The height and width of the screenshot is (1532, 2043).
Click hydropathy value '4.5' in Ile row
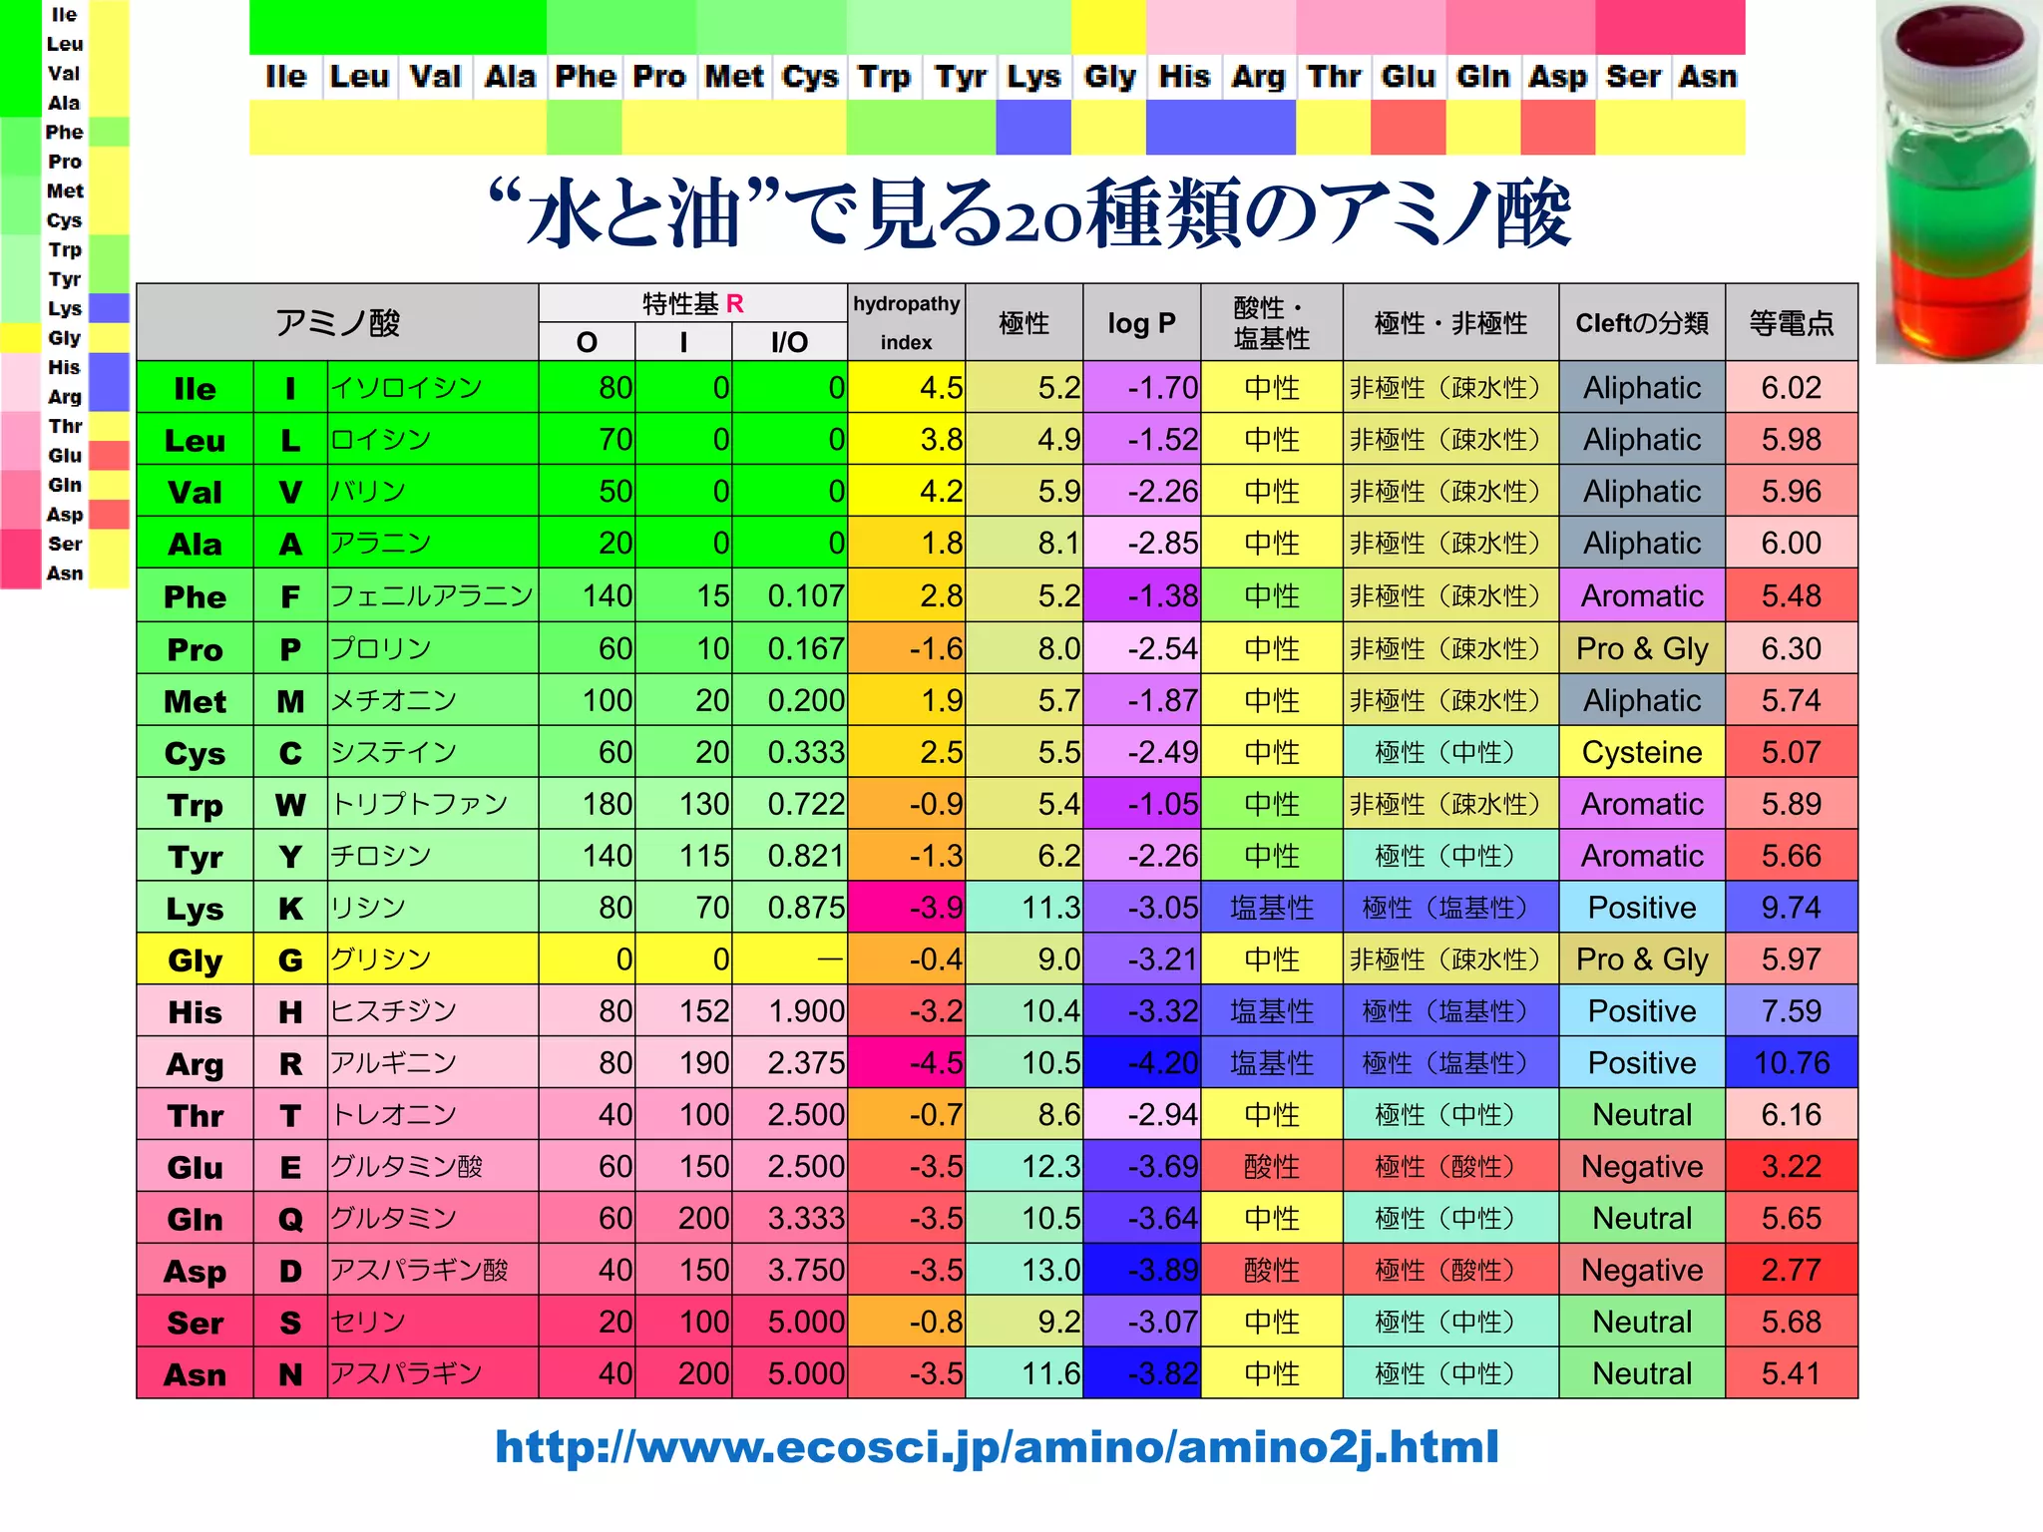pyautogui.click(x=907, y=387)
